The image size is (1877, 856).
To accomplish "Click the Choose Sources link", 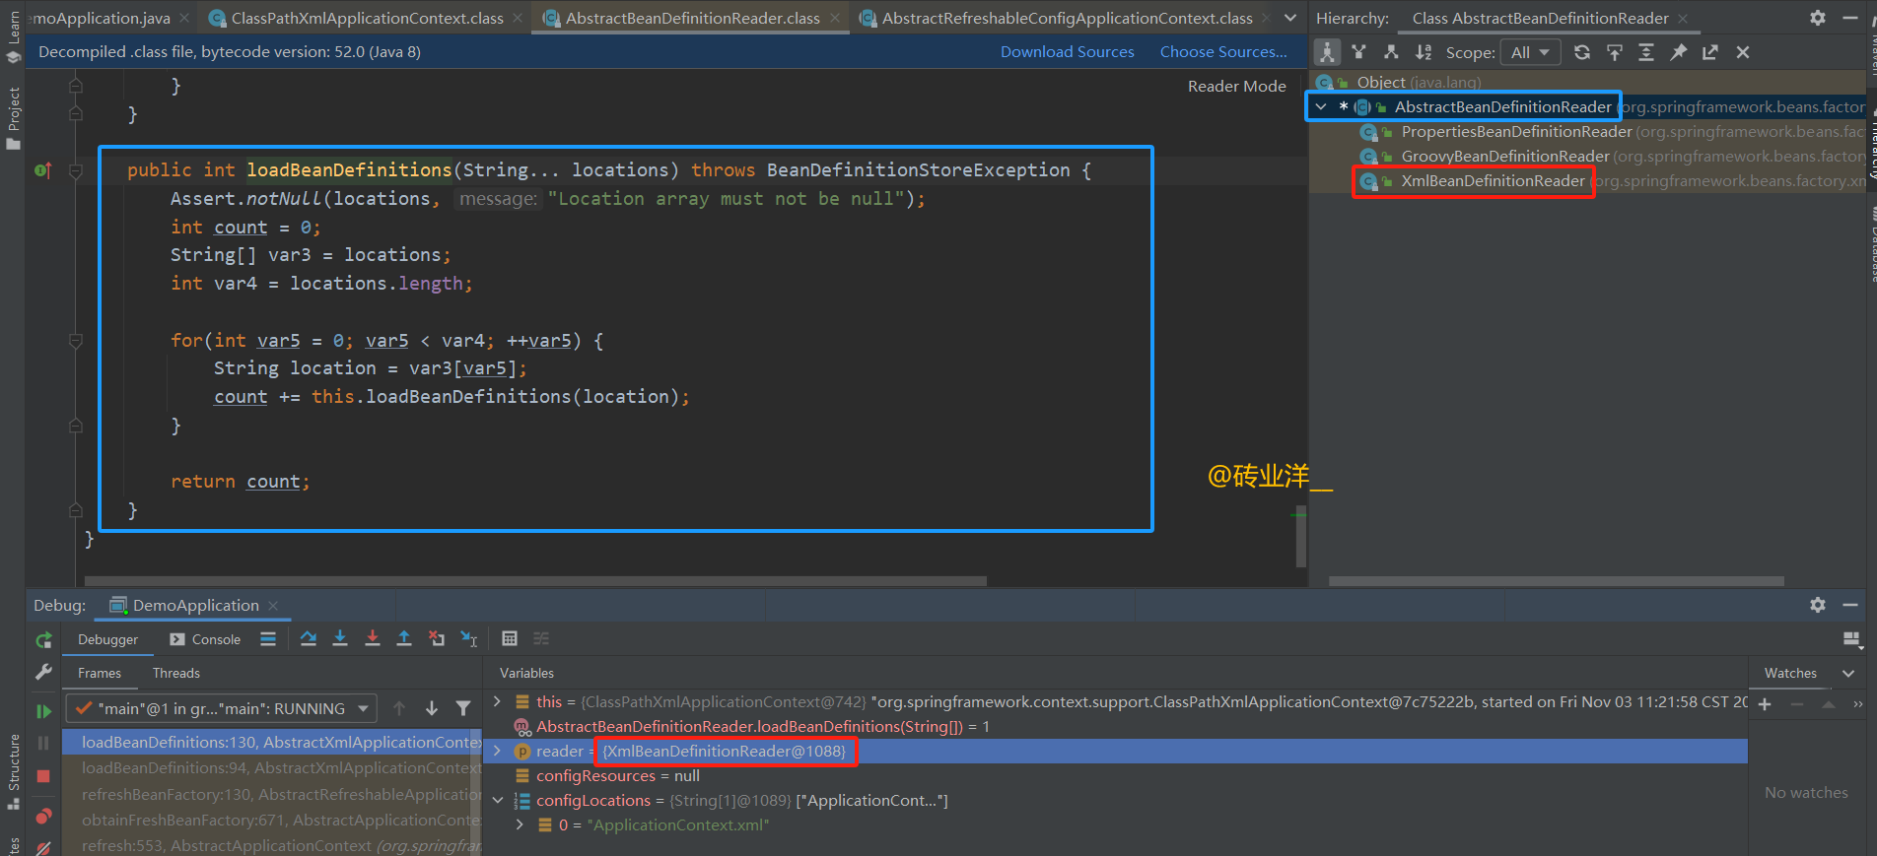I will click(x=1223, y=52).
